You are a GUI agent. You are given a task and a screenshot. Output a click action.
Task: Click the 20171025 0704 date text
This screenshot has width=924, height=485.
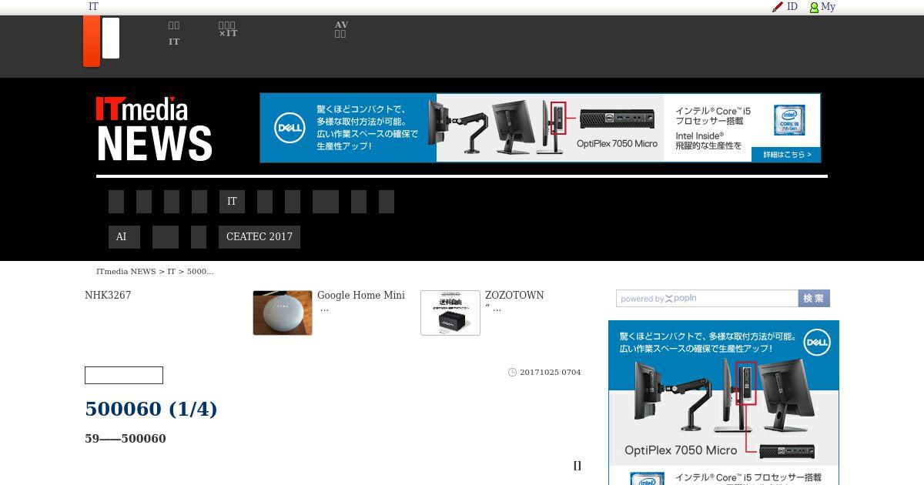tap(551, 373)
